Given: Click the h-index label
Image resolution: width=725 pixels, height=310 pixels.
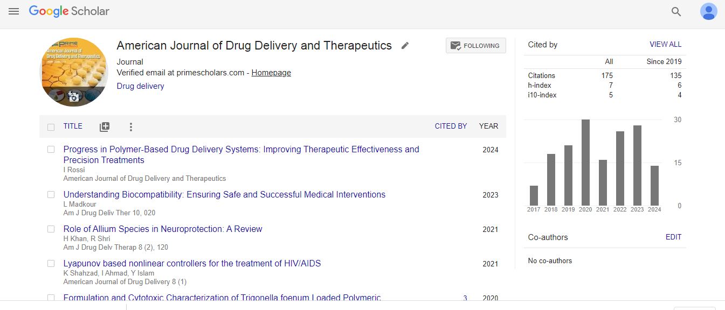Looking at the screenshot, I should click(540, 86).
